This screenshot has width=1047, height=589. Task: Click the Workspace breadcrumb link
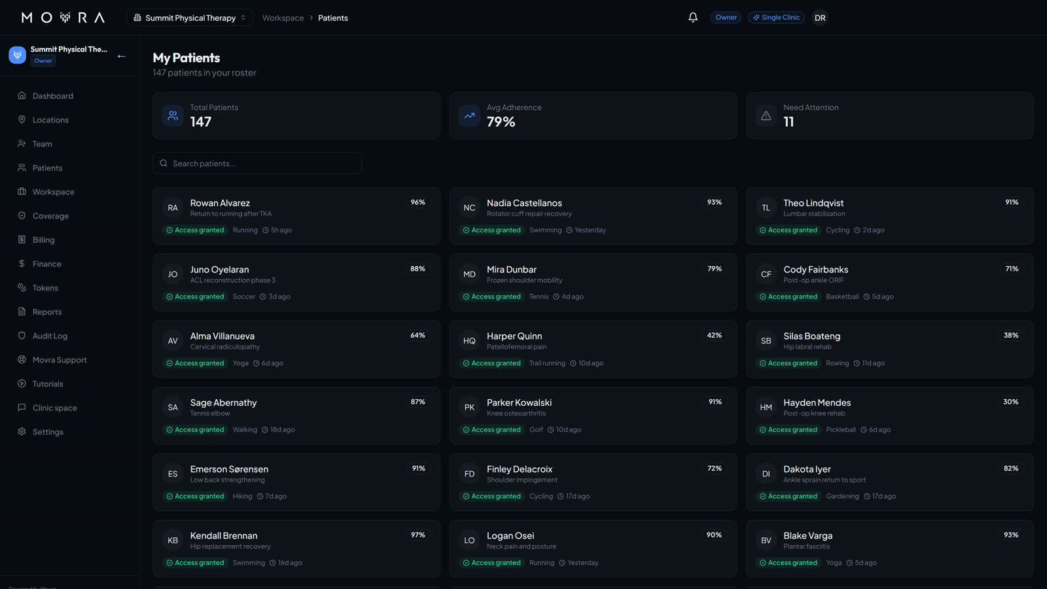(283, 18)
